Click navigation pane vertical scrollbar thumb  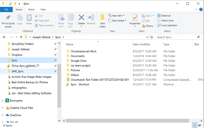(59, 86)
